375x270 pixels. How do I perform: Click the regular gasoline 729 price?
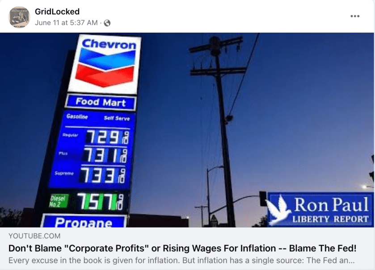tap(107, 137)
